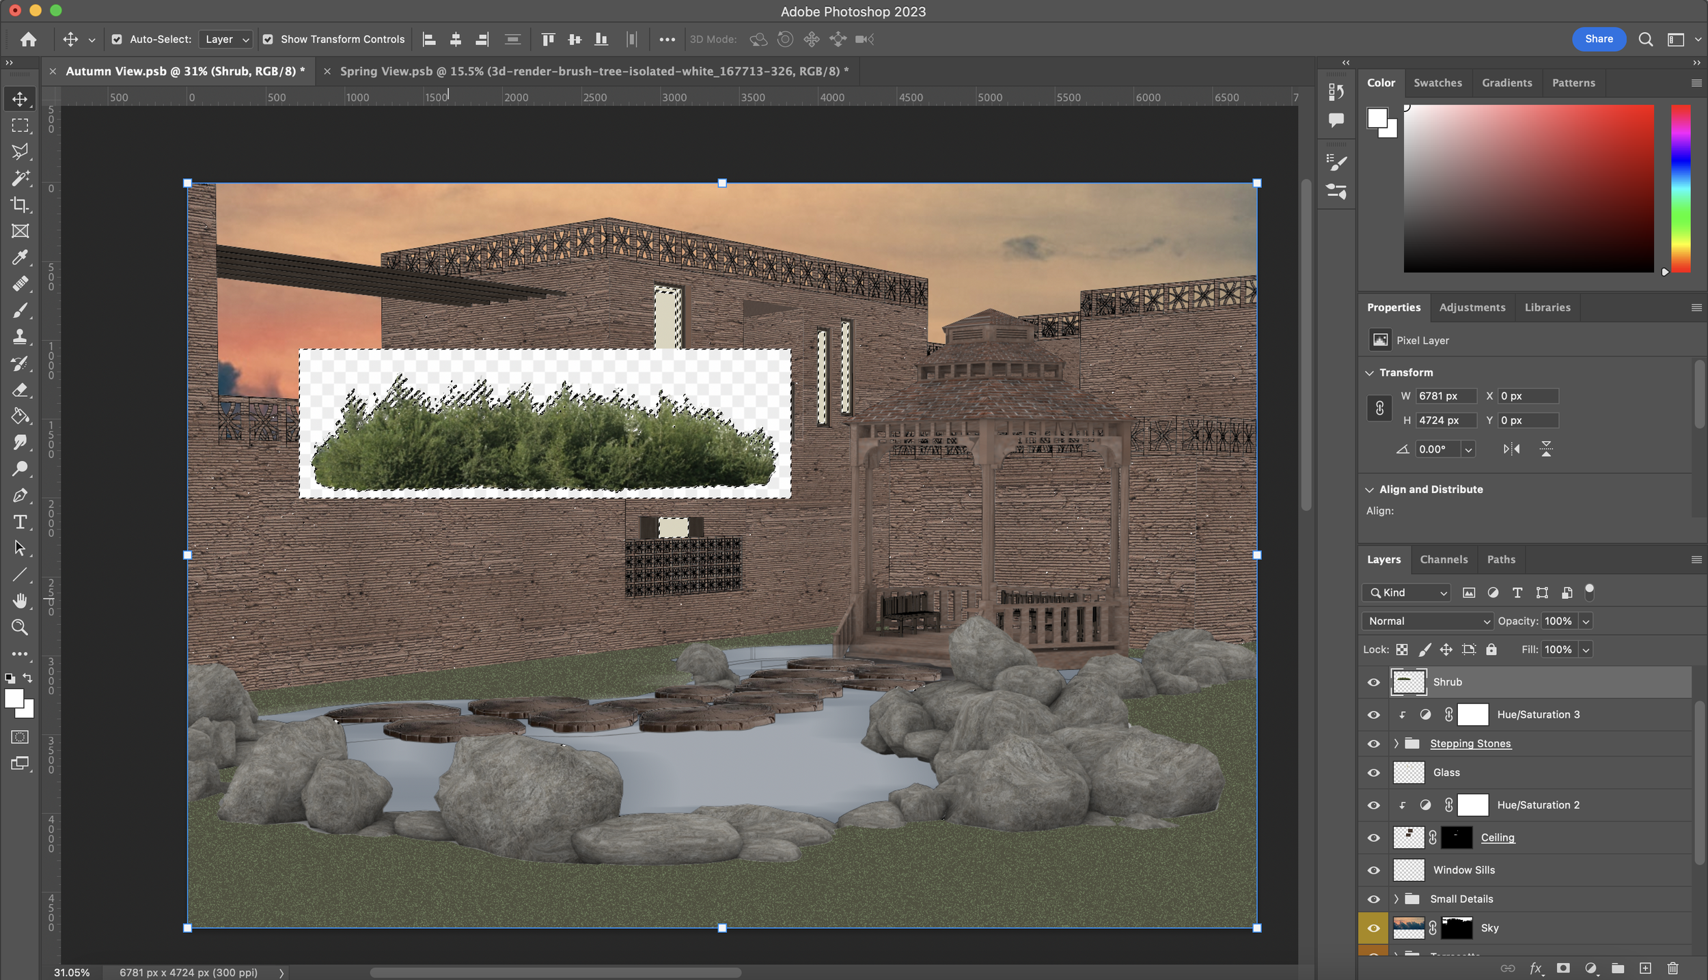The image size is (1708, 980).
Task: Open the blend mode Normal dropdown
Action: pos(1427,621)
